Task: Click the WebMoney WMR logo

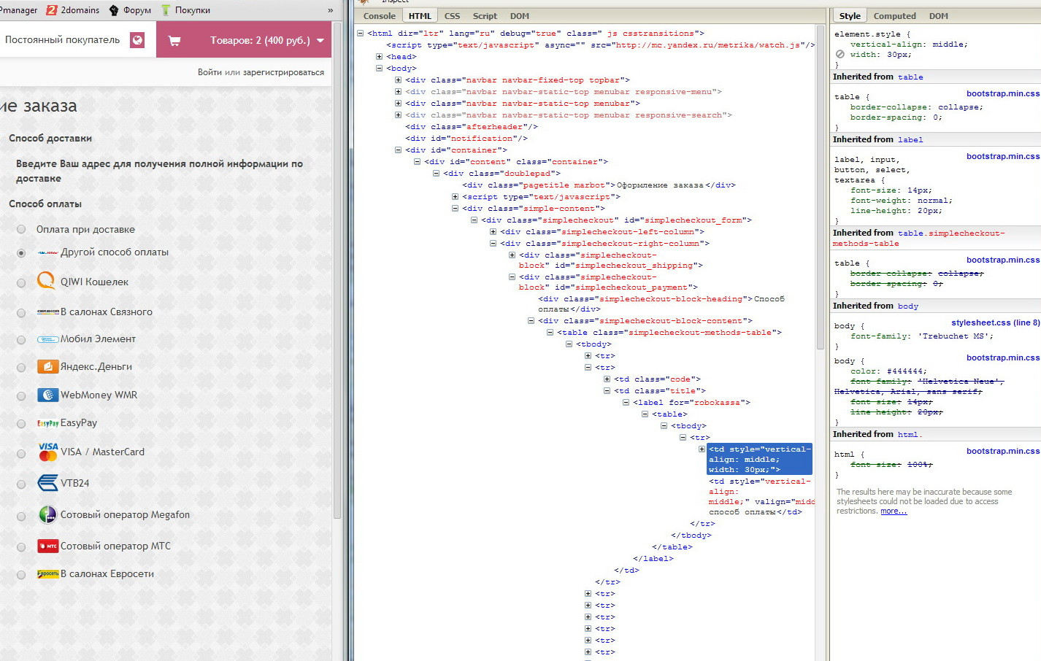Action: (x=47, y=395)
